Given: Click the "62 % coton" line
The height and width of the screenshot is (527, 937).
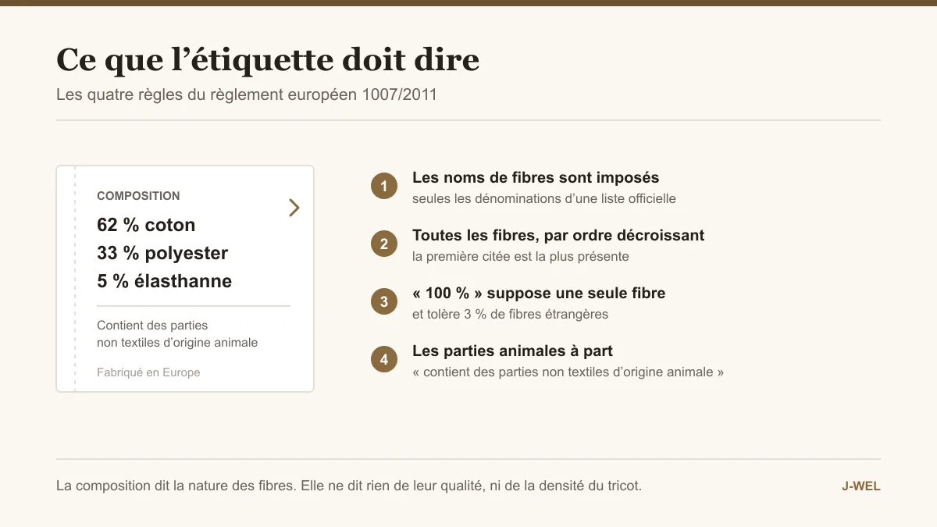Looking at the screenshot, I should (x=146, y=225).
